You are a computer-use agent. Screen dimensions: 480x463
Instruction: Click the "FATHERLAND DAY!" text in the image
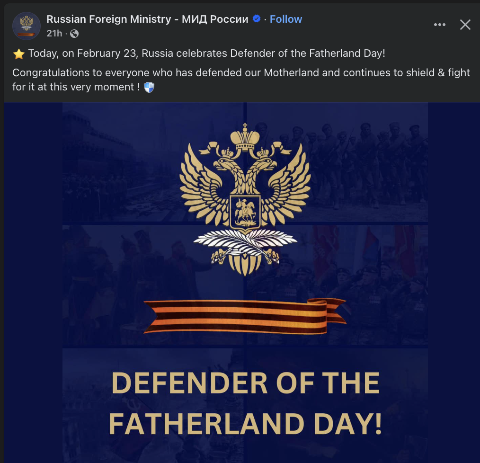[x=245, y=424]
